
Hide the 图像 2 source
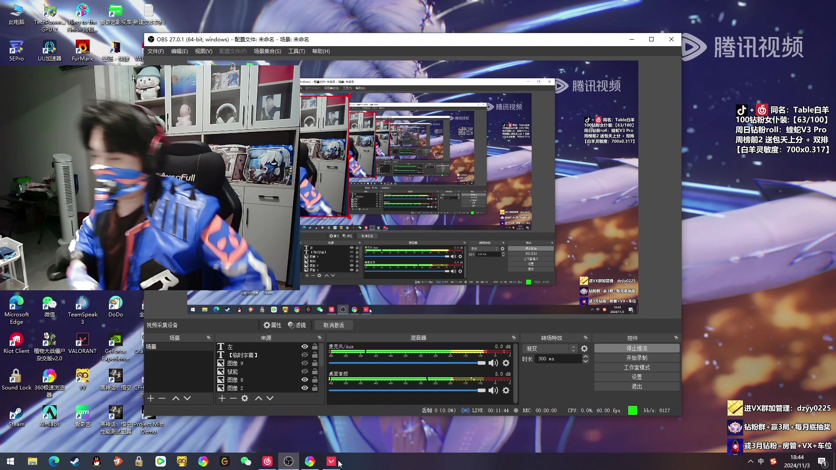click(x=305, y=388)
